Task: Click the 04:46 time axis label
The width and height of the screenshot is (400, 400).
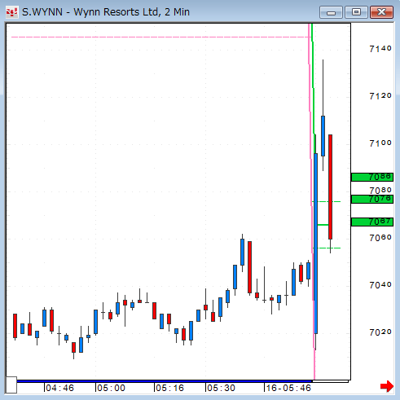Action: [59, 388]
